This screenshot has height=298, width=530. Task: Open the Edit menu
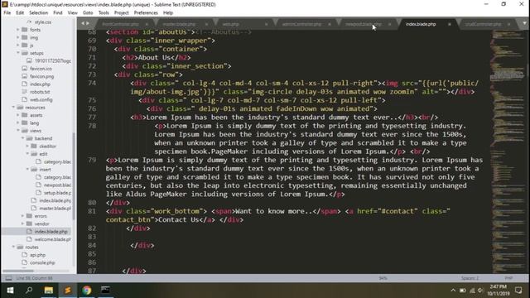point(20,13)
